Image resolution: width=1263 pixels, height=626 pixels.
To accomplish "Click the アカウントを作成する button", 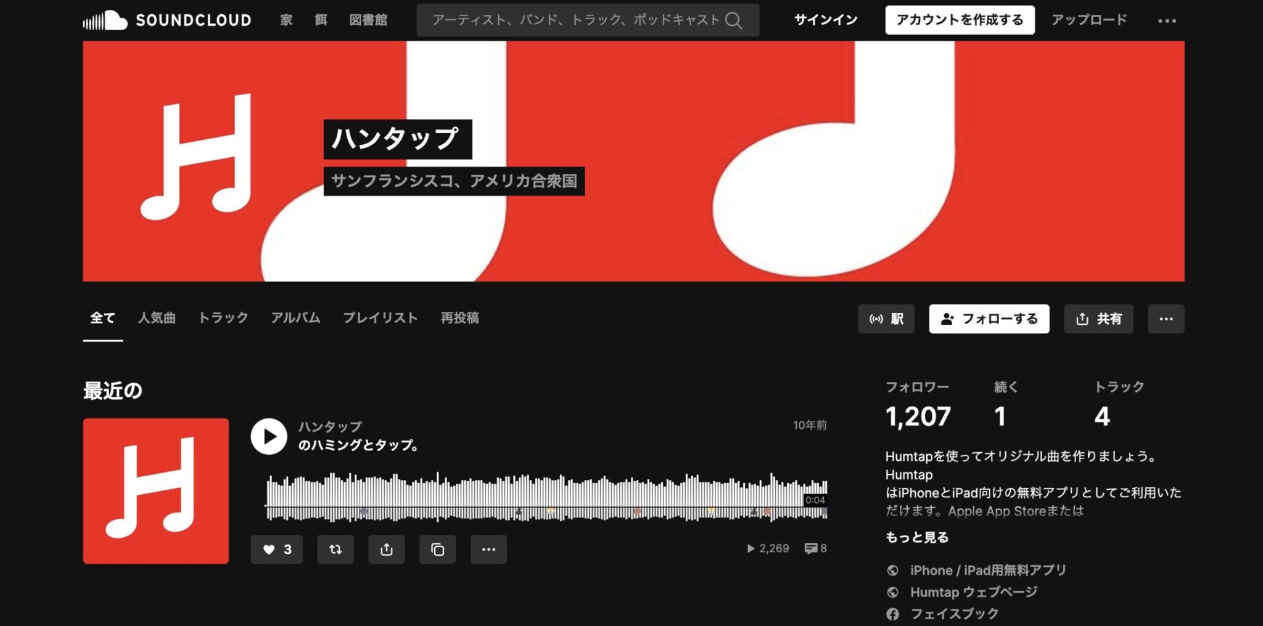I will pos(960,19).
